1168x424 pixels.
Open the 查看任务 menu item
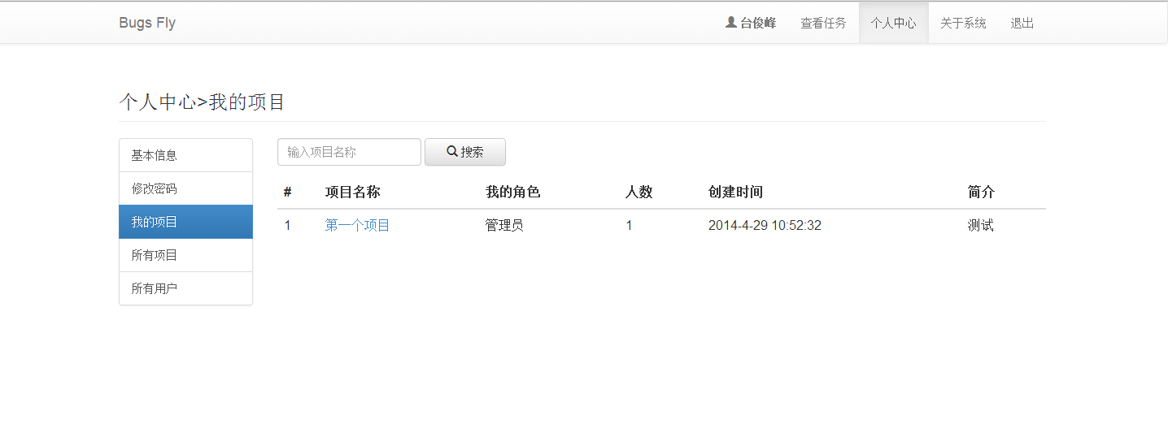(823, 23)
